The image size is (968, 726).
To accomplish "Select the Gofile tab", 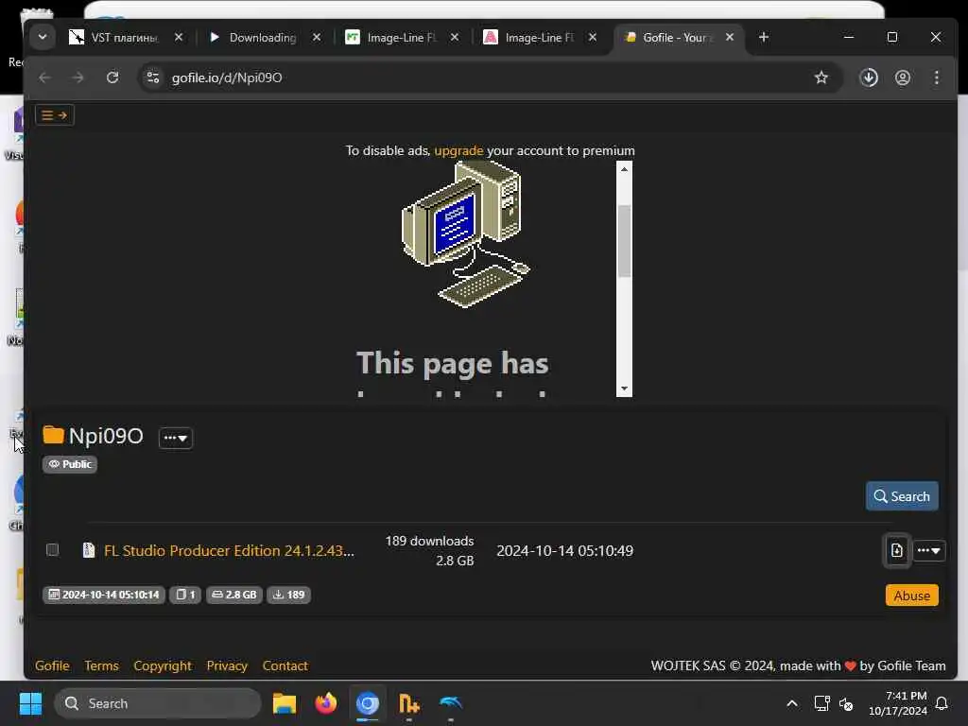I will [679, 38].
